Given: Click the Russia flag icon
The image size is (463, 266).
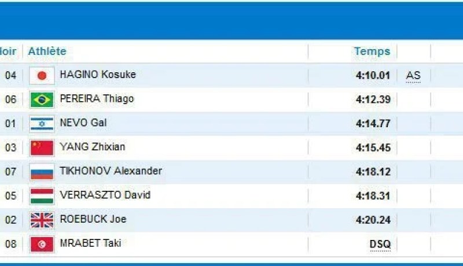Looking at the screenshot, I should pos(42,172).
